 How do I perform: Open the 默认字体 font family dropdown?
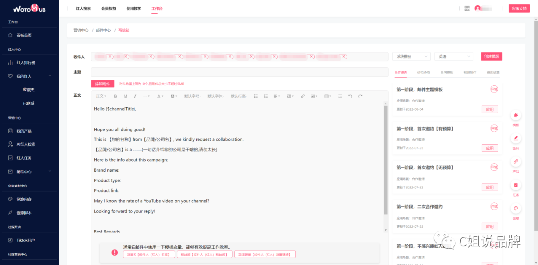click(216, 96)
